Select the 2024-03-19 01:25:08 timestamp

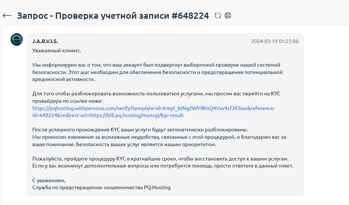tap(275, 41)
